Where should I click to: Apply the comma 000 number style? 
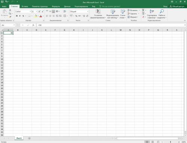tap(80, 16)
